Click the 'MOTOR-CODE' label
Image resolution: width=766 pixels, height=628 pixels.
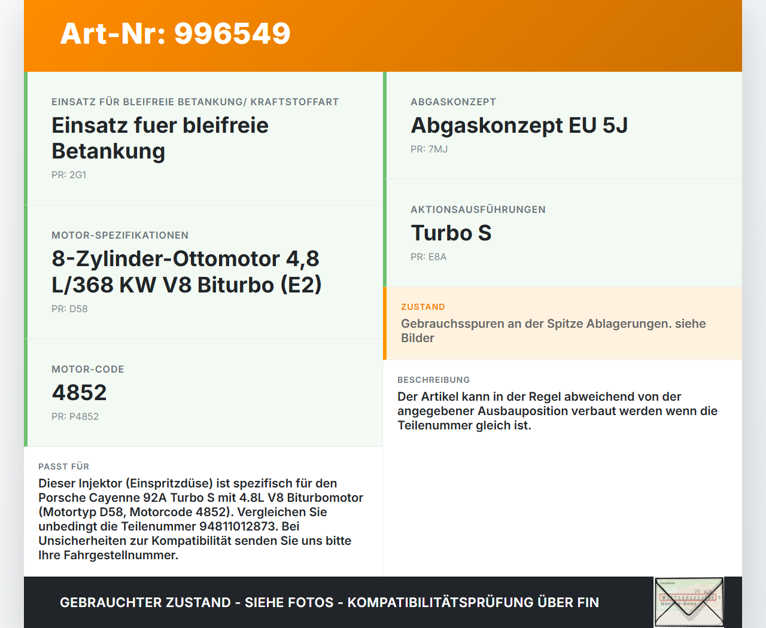click(88, 370)
